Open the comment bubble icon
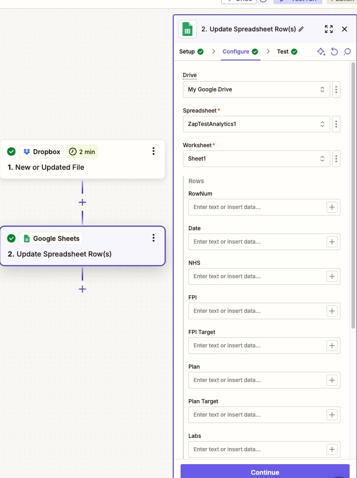The width and height of the screenshot is (357, 478). [347, 52]
